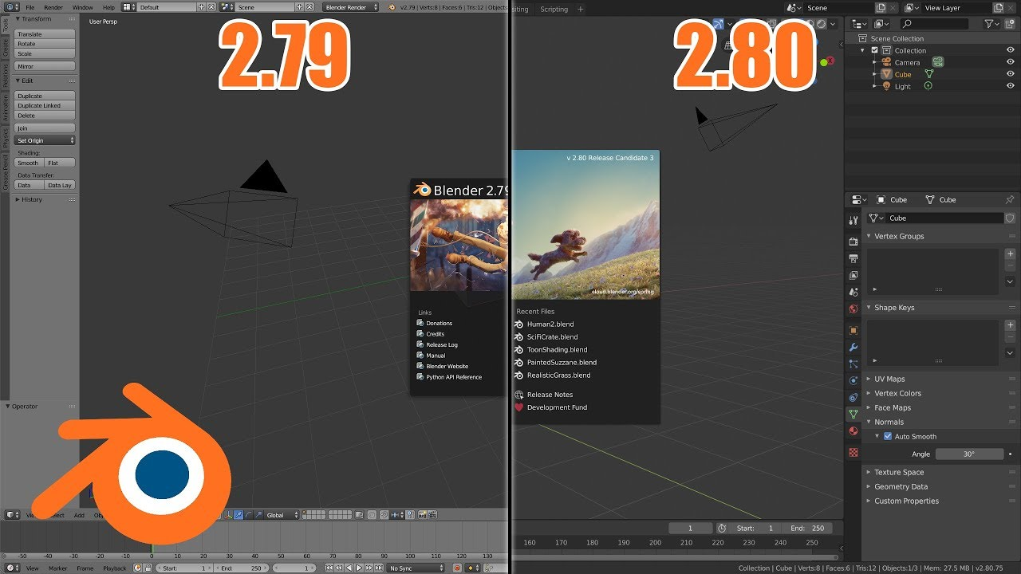The width and height of the screenshot is (1021, 574).
Task: Hide the Cube with eye icon
Action: coord(1010,74)
